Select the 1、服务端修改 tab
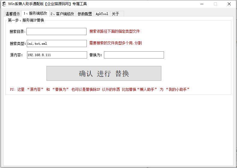 (35, 13)
